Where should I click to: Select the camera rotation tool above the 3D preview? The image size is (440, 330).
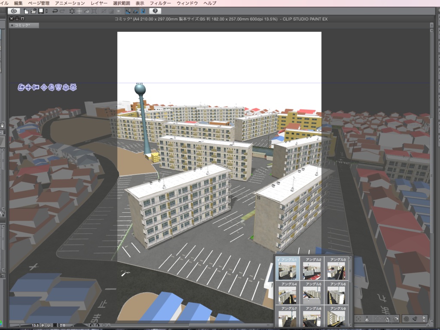pos(21,88)
